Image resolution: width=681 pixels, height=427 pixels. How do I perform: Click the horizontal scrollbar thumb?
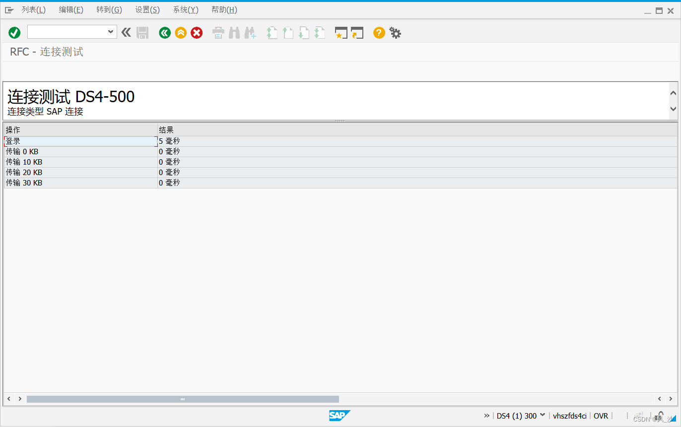[x=183, y=399]
